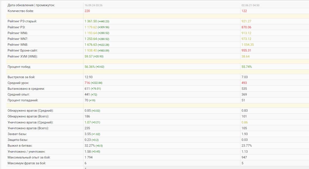Click the old rating value 921.27
The width and height of the screenshot is (309, 169).
(x=246, y=21)
